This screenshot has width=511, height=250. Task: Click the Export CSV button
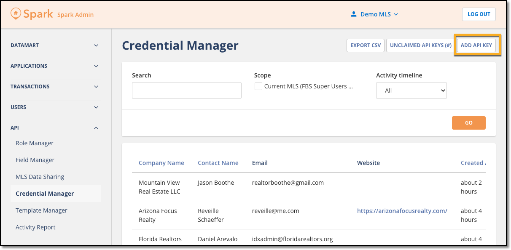(x=366, y=45)
